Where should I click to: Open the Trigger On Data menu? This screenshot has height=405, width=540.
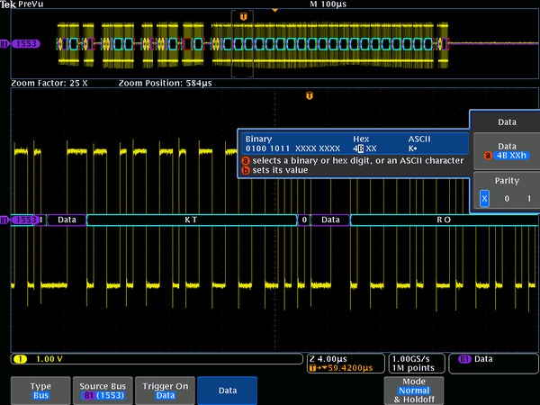tap(165, 390)
